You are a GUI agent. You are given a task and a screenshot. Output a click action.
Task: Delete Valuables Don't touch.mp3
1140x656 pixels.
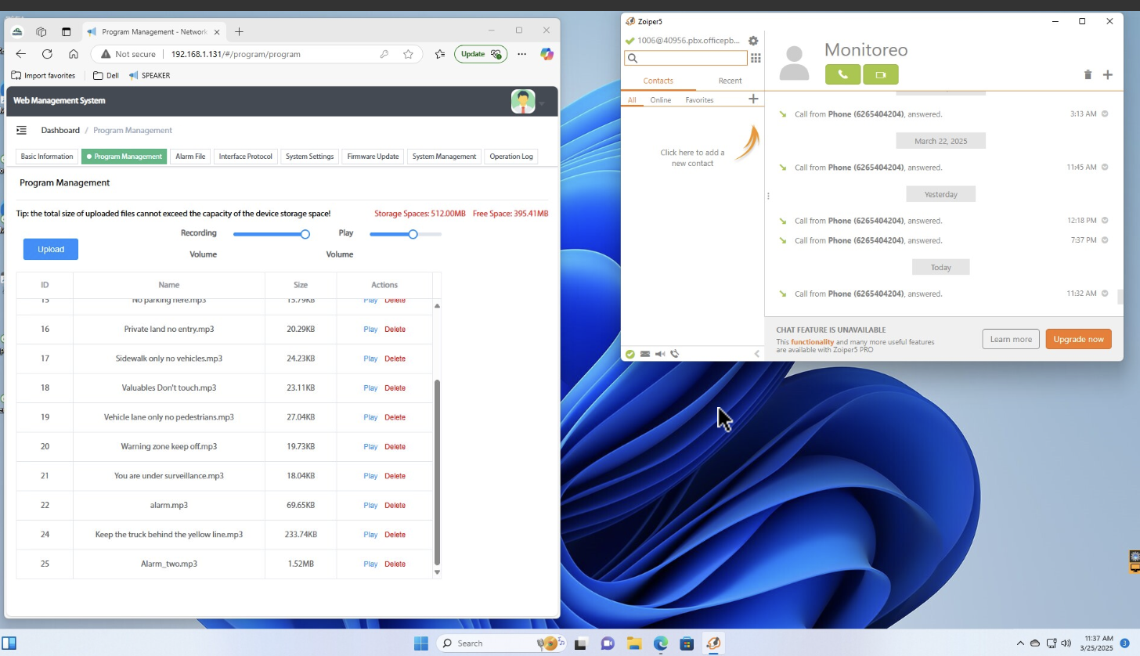click(x=395, y=388)
